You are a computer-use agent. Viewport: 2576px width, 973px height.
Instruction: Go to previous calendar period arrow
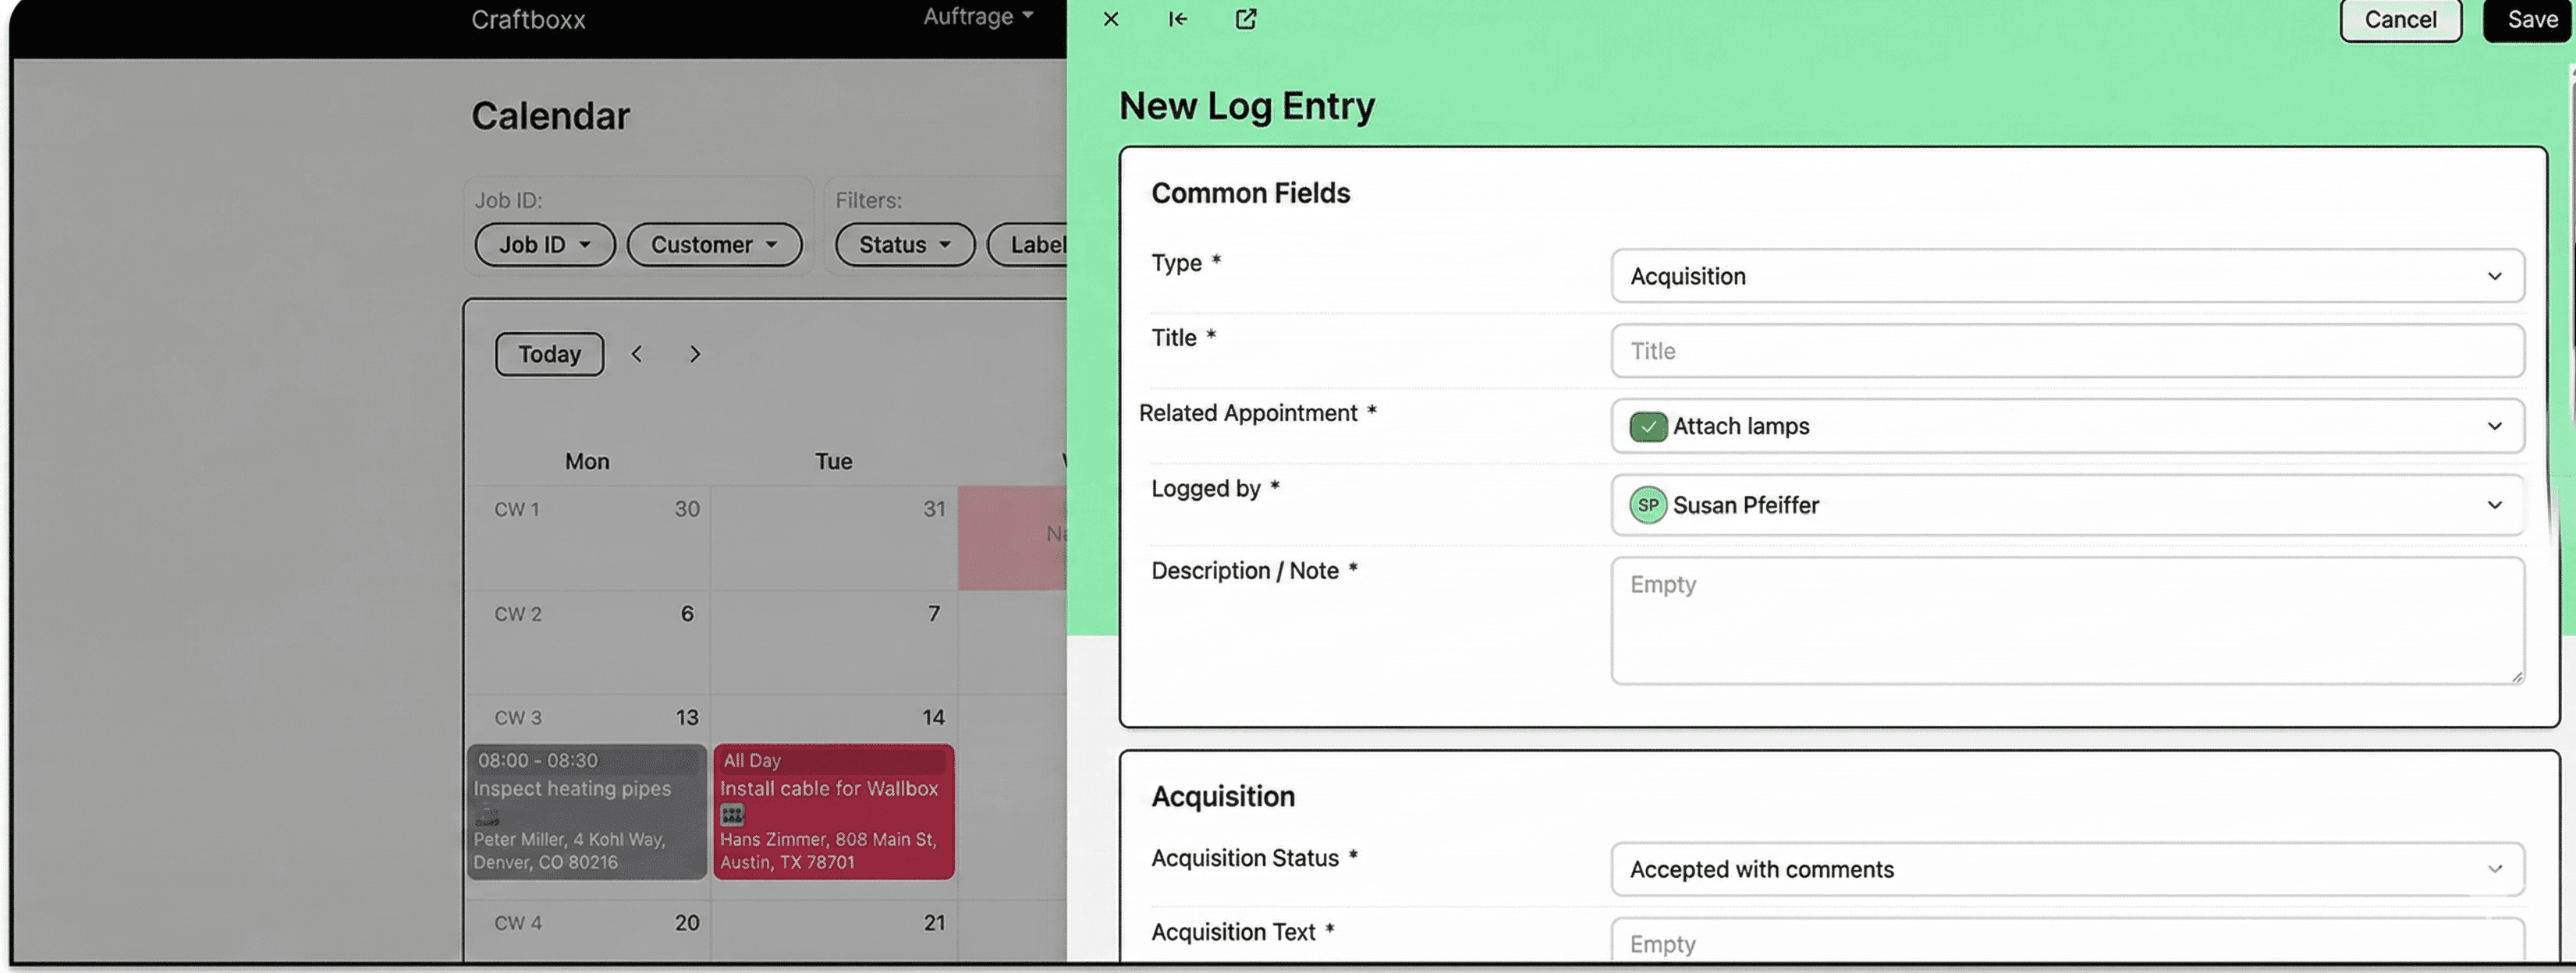[x=637, y=354]
